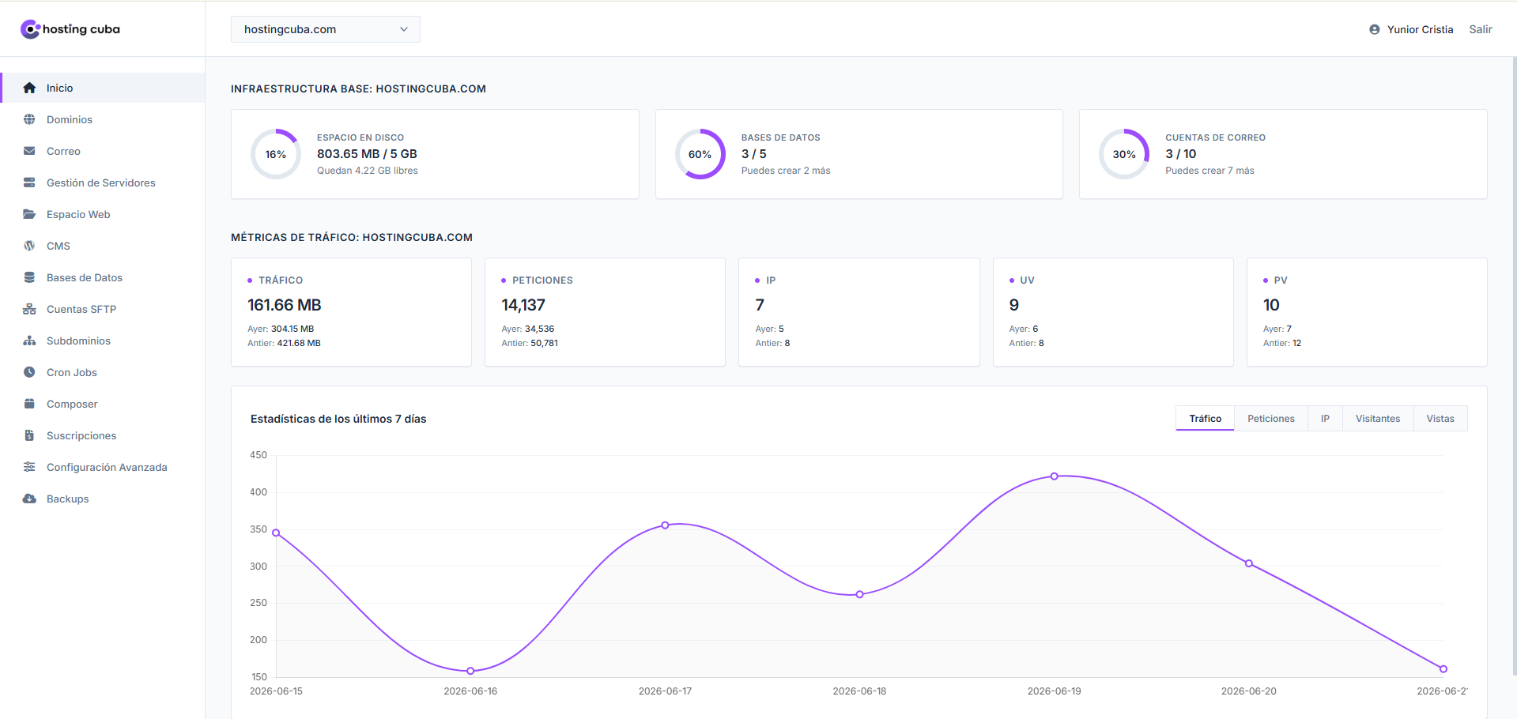The width and height of the screenshot is (1517, 719).
Task: Click the 30% email accounts progress ring
Action: tap(1124, 154)
